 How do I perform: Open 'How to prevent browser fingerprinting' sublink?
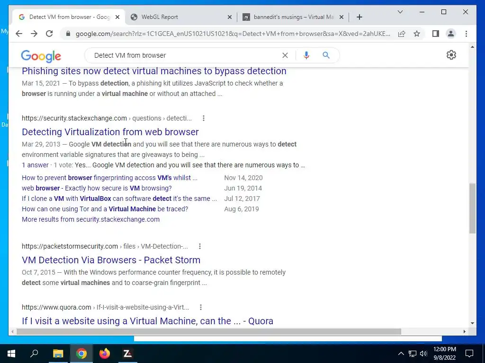[x=109, y=178]
